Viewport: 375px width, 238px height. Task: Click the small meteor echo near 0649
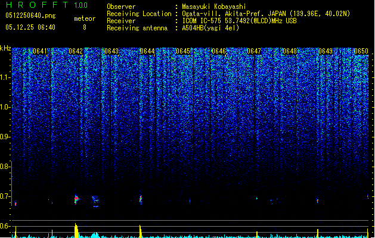tap(318, 201)
